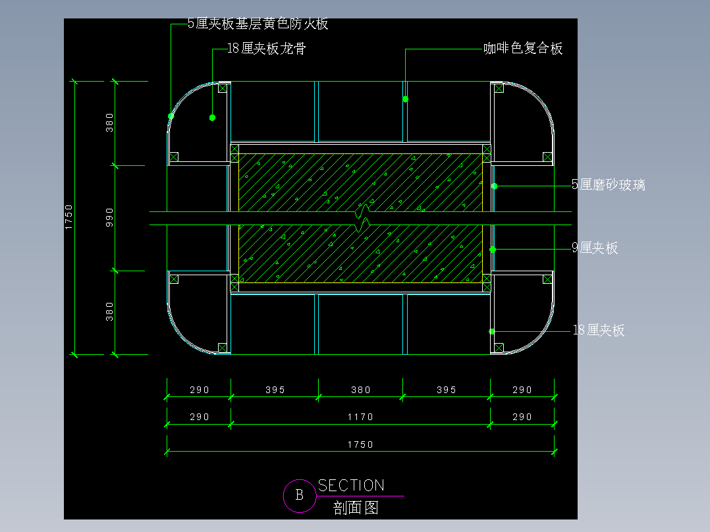Click the SECTION title text

352,485
